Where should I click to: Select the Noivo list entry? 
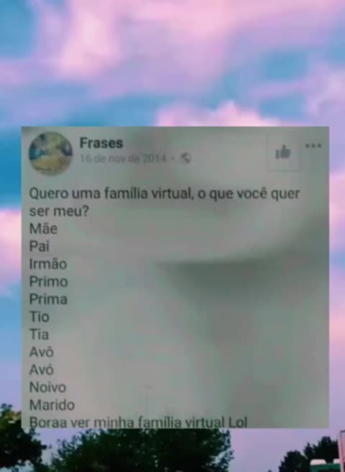pyautogui.click(x=47, y=387)
